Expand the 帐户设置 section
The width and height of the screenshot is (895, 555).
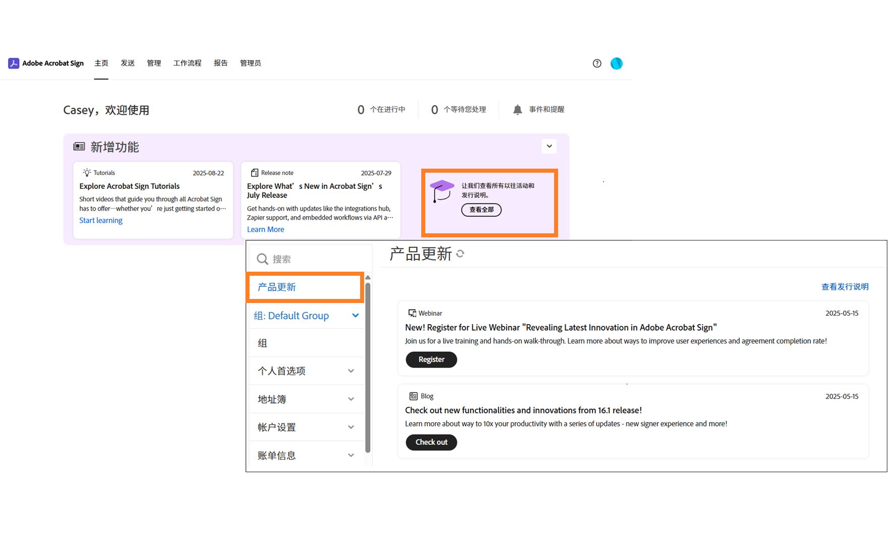click(351, 427)
